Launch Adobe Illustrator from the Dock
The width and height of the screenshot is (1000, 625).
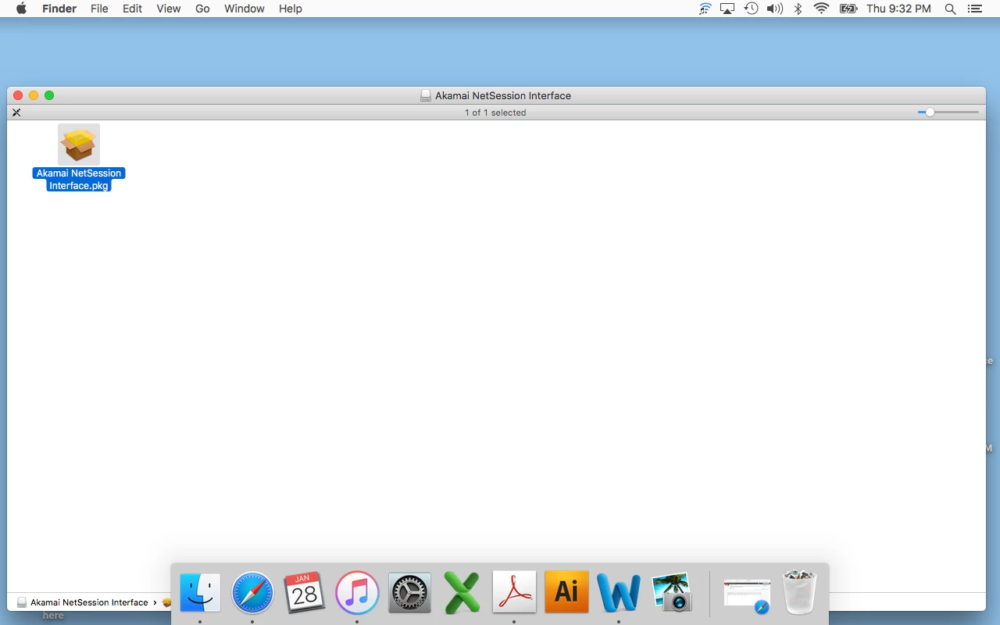pos(566,592)
